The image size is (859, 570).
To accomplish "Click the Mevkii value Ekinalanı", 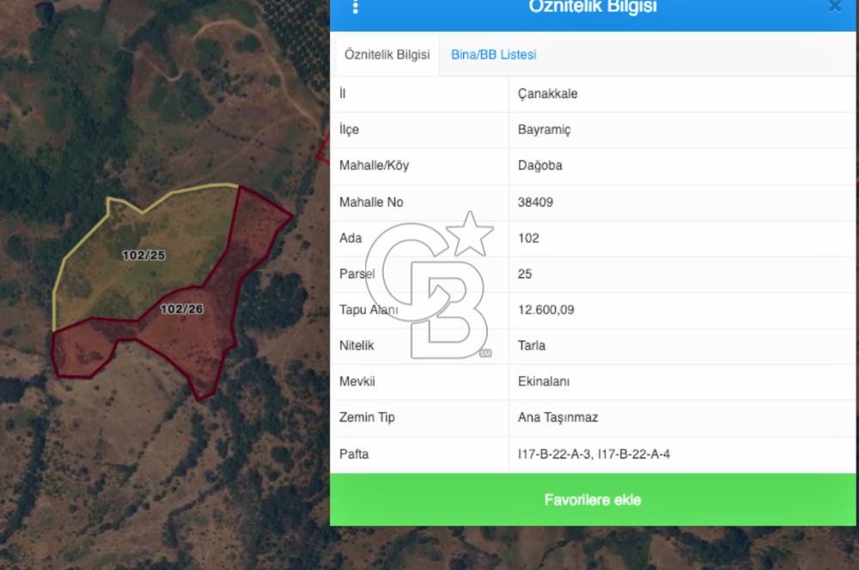I will tap(544, 382).
